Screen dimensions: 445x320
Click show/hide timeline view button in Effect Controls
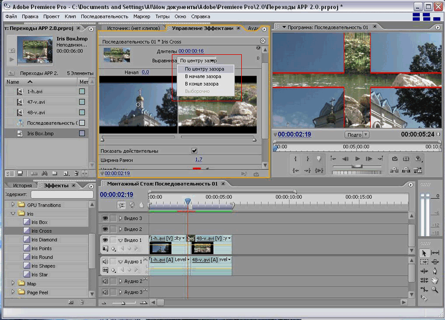click(263, 41)
